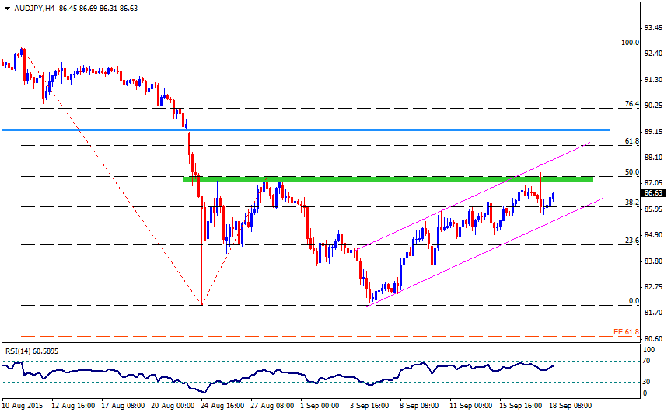
Task: Click the RSI 70 overbought level label
Action: [646, 361]
